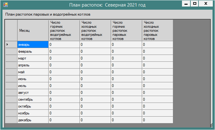
Task: Click март's hot water-boiler firings cell
Action: [x=64, y=58]
